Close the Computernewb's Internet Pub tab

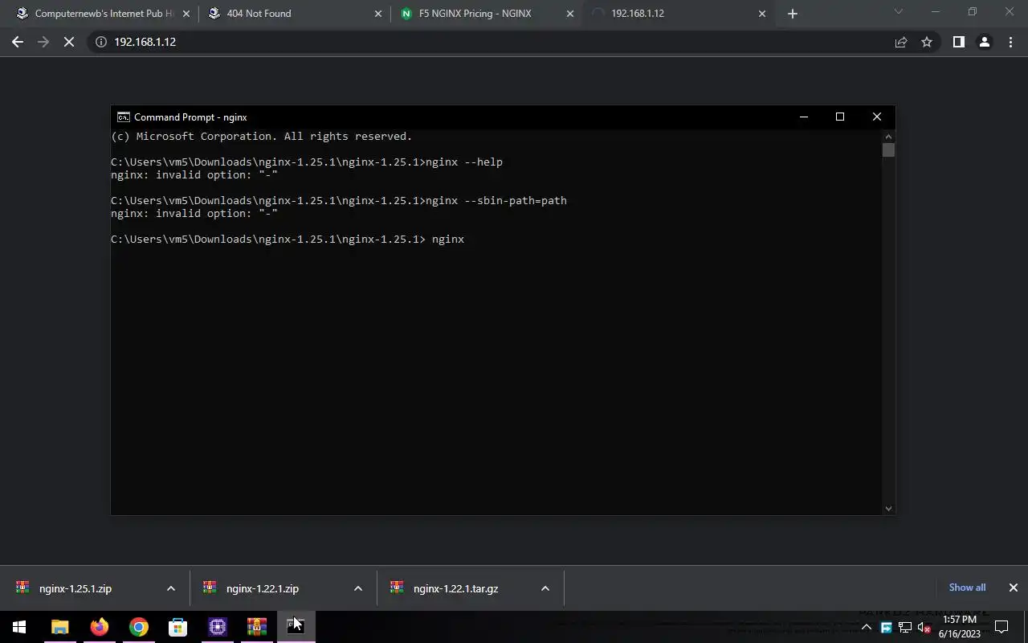click(186, 14)
